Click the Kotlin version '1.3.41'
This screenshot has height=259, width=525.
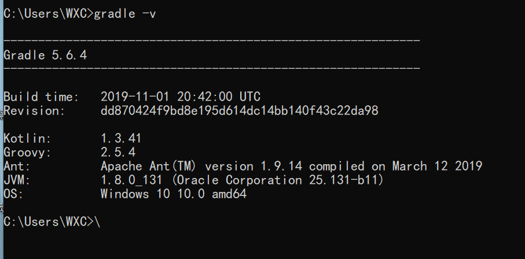click(x=121, y=139)
